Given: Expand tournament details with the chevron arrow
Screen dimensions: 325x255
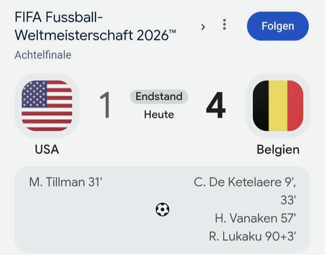Looking at the screenshot, I should pyautogui.click(x=203, y=27).
